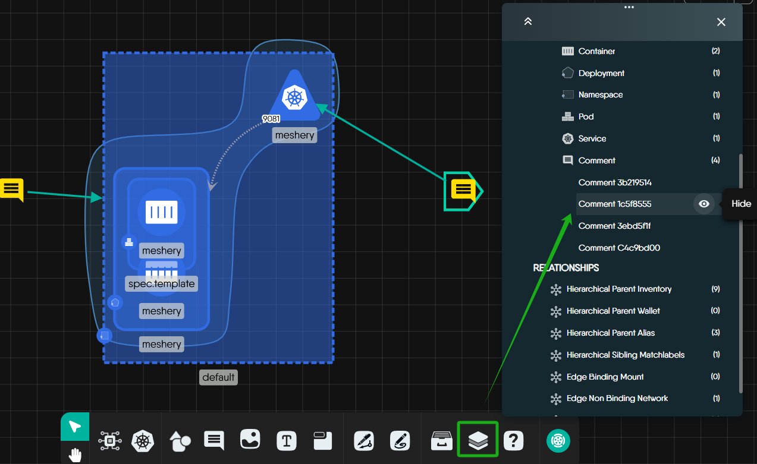757x464 pixels.
Task: Open the Help question mark icon
Action: point(513,440)
